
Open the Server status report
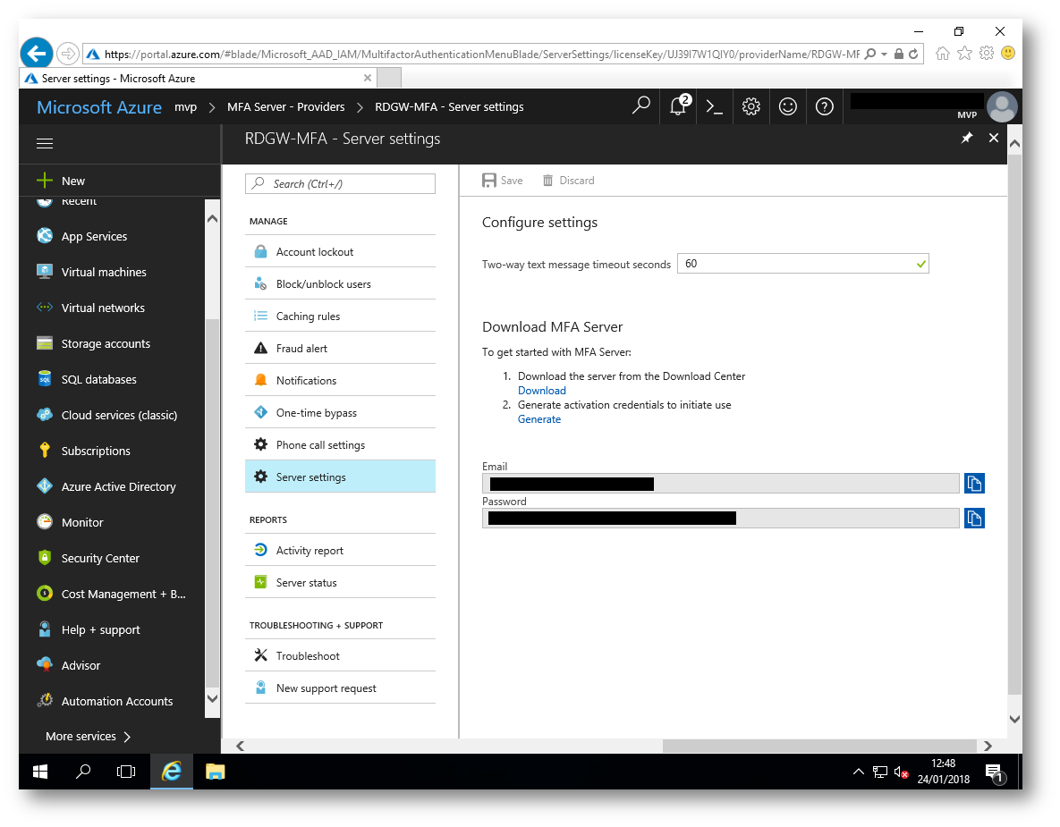[340, 582]
